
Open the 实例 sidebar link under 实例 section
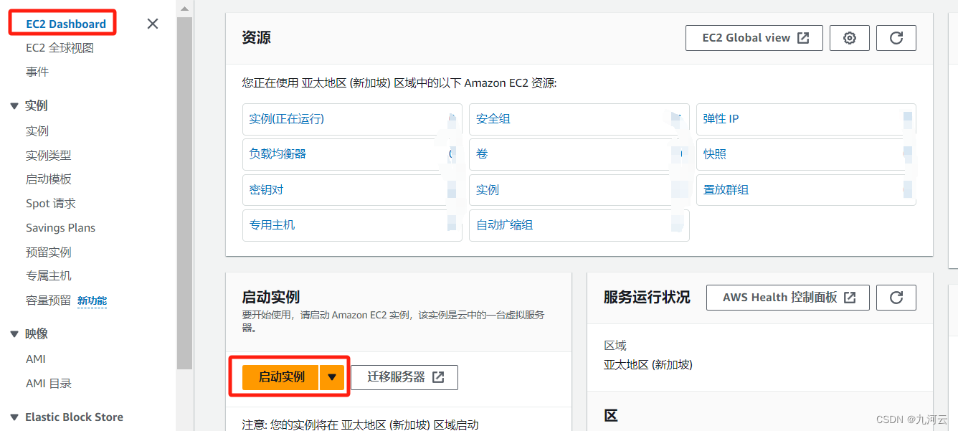[37, 131]
